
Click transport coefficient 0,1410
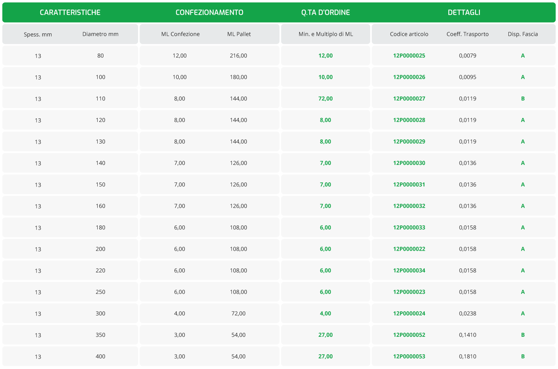pyautogui.click(x=468, y=335)
